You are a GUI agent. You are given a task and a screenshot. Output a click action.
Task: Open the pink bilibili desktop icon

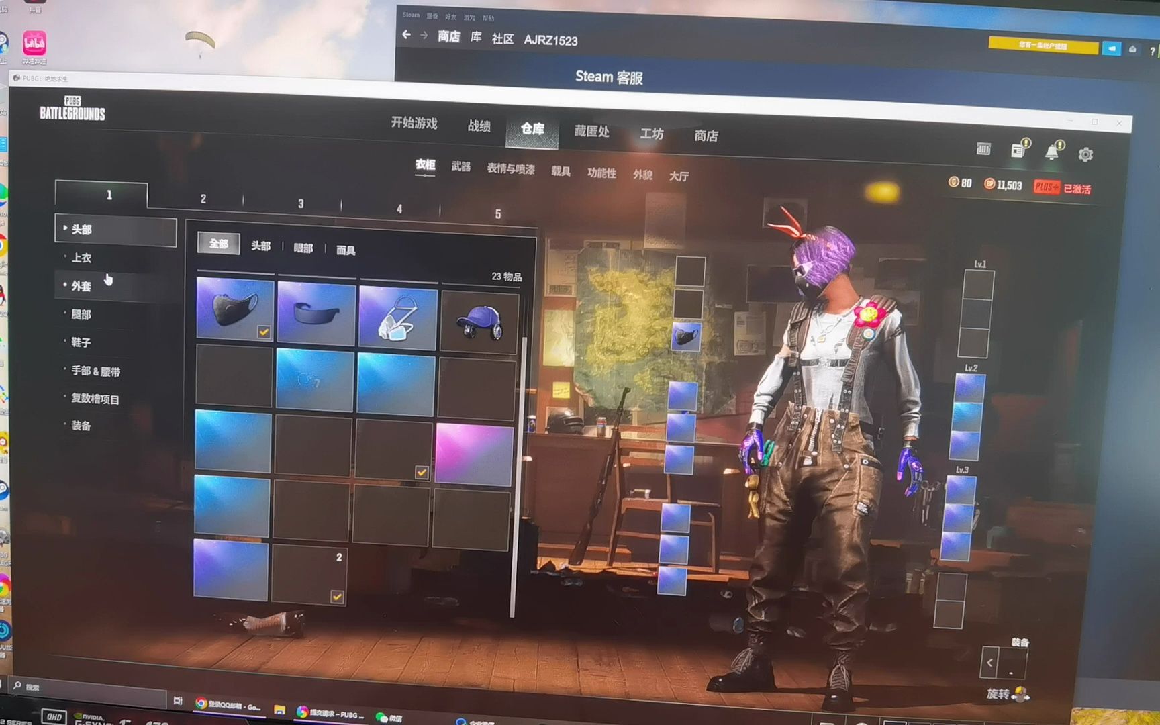coord(34,44)
